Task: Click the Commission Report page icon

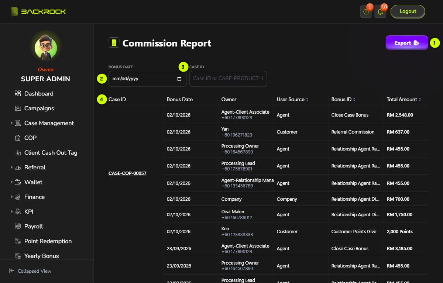Action: (114, 43)
